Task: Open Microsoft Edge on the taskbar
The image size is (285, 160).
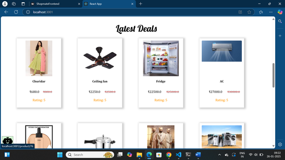Action: 149,155
